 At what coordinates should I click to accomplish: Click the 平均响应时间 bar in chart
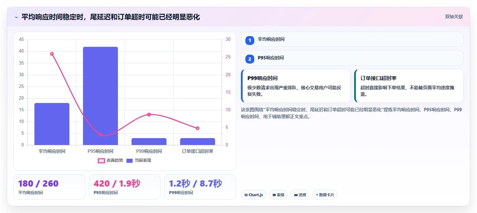tap(52, 124)
